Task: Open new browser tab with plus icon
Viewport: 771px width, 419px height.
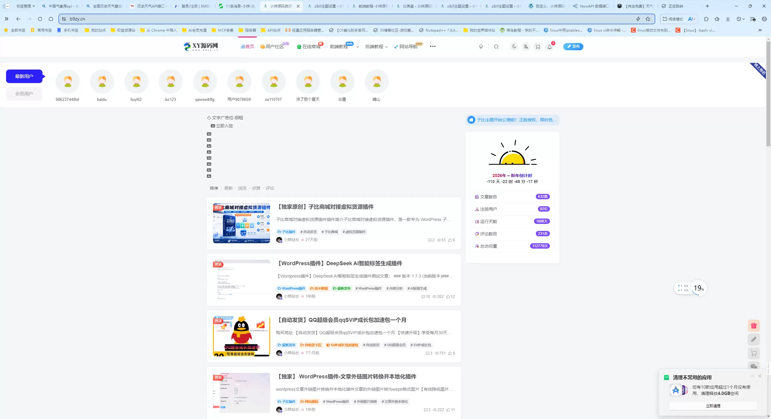Action: pyautogui.click(x=707, y=6)
